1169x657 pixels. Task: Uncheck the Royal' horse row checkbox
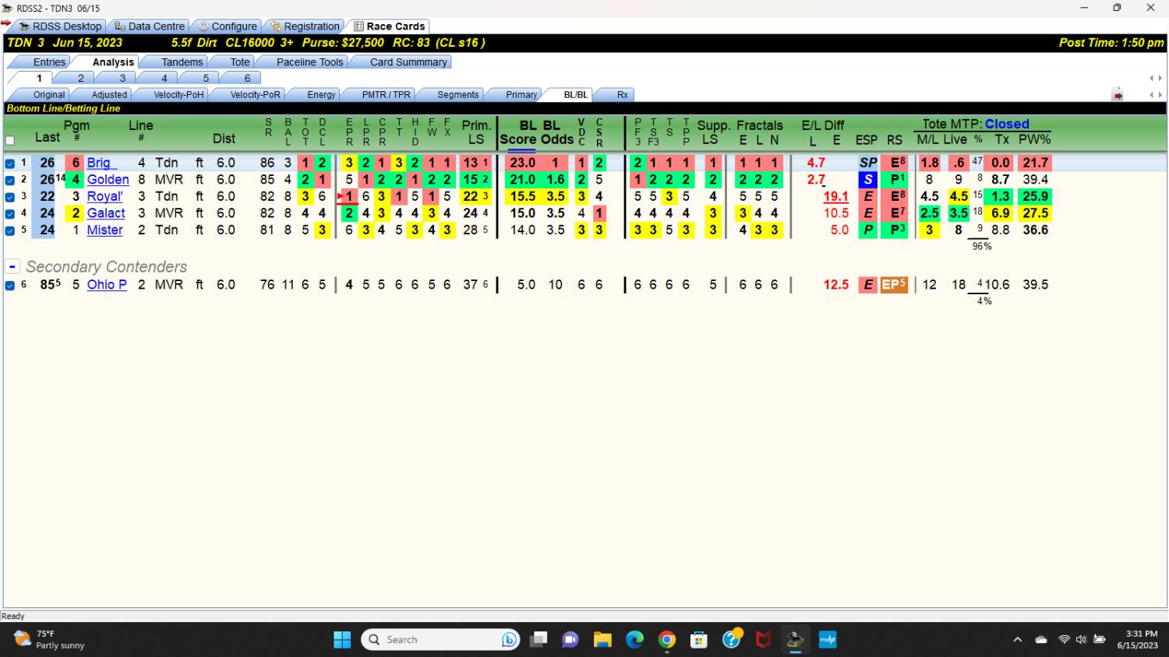point(10,197)
